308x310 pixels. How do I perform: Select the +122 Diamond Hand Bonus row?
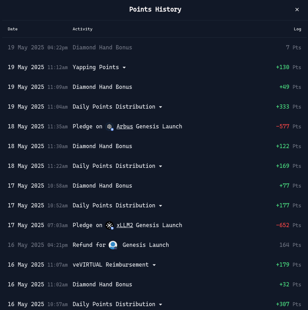pos(154,146)
